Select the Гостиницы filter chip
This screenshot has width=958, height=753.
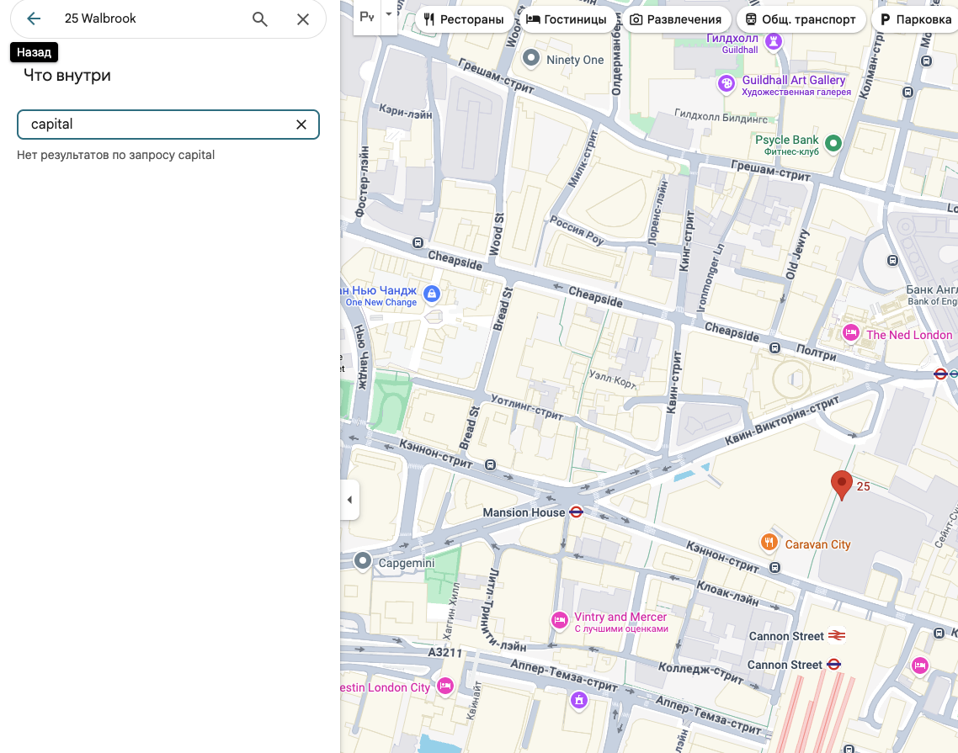567,19
